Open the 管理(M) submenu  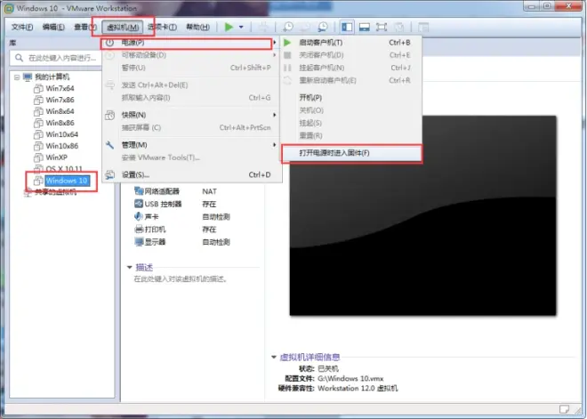pyautogui.click(x=191, y=145)
